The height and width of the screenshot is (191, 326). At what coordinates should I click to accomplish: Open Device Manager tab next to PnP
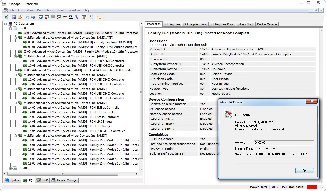click(x=64, y=180)
